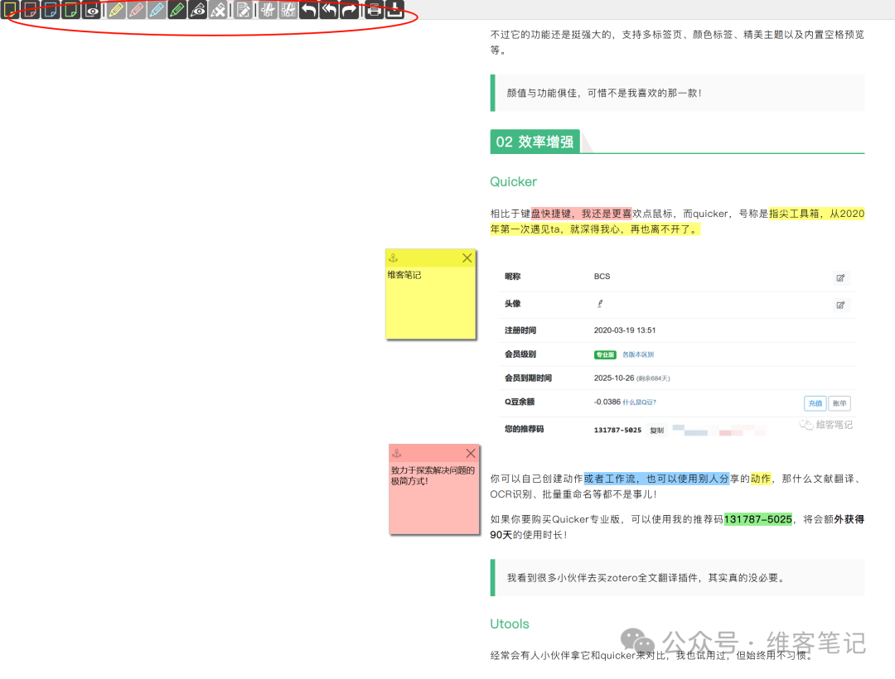Add a red sticky note
The width and height of the screenshot is (895, 679).
(31, 10)
